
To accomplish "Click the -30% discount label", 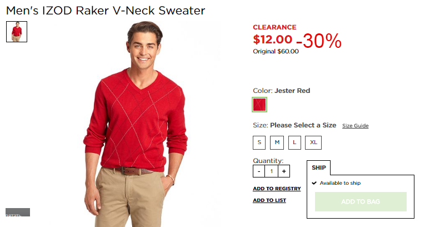I will pyautogui.click(x=319, y=41).
